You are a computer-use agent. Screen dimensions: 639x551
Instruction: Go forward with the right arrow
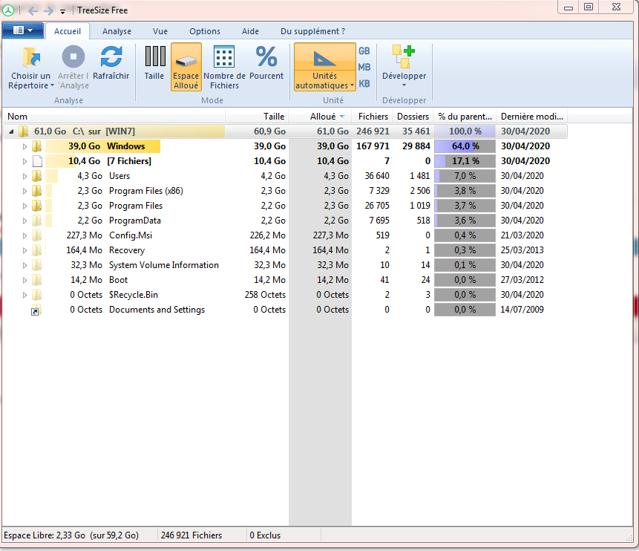(x=48, y=10)
